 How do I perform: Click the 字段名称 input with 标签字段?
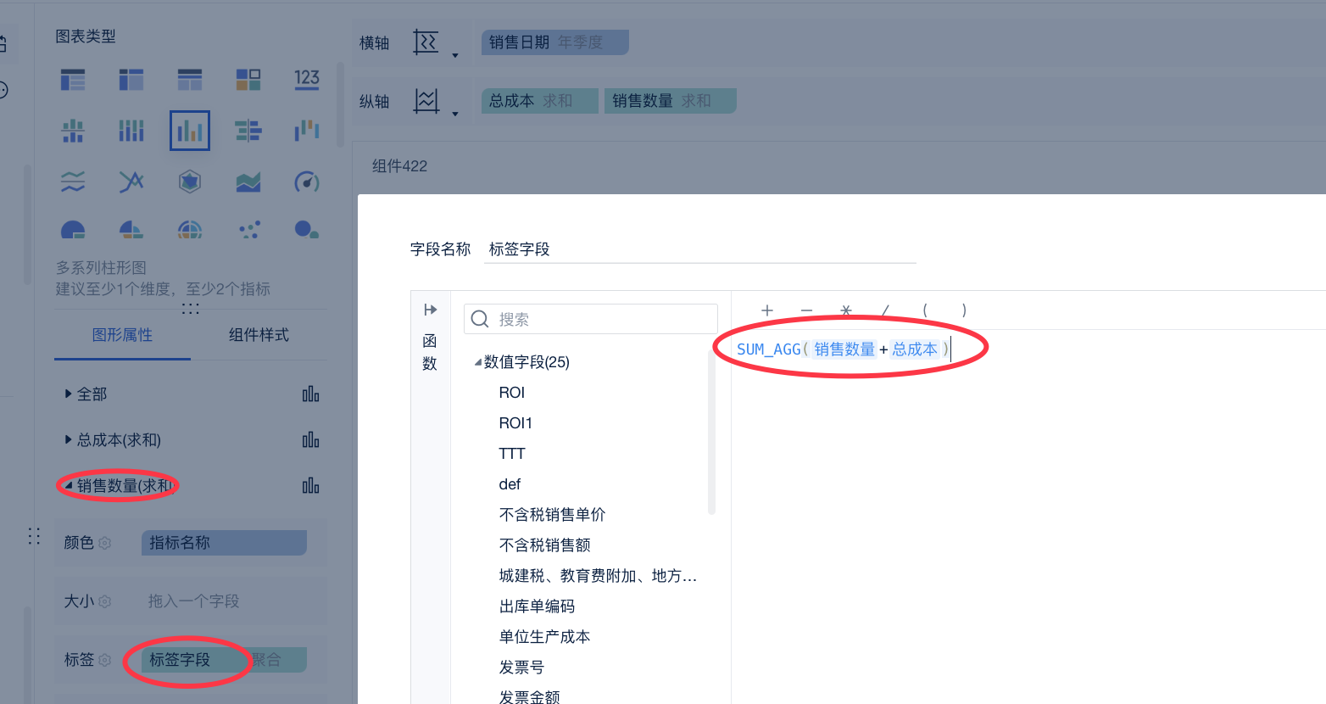(700, 249)
